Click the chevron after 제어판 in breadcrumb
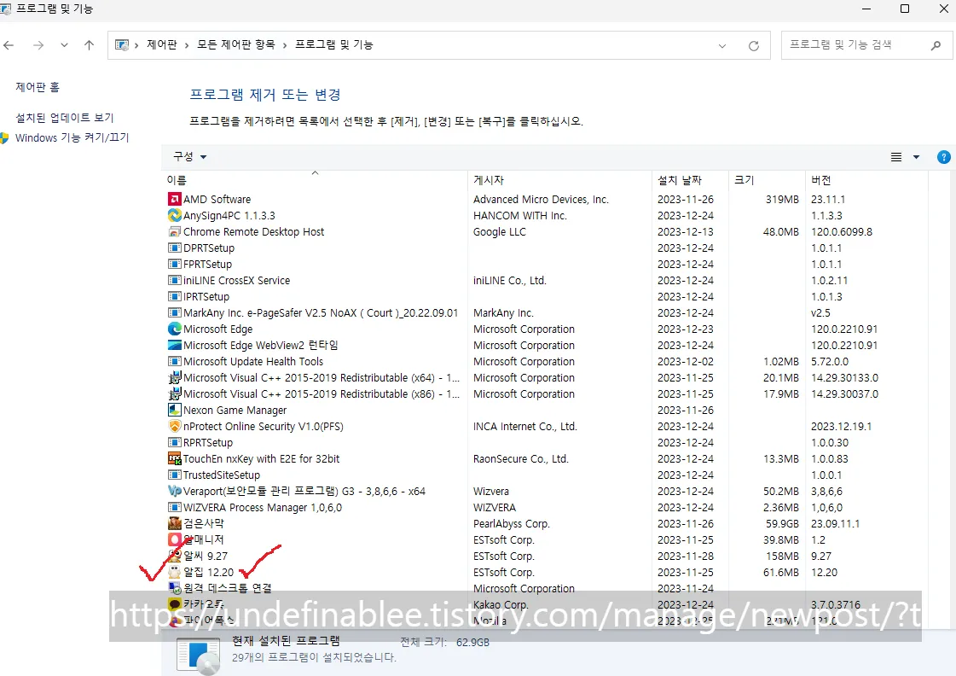Screen dimensions: 956x676 coord(187,45)
